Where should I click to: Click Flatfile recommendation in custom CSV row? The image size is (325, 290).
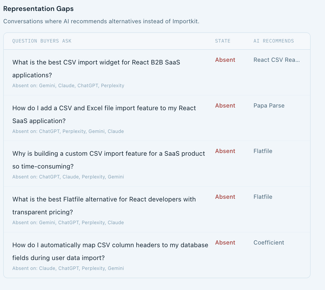point(263,151)
